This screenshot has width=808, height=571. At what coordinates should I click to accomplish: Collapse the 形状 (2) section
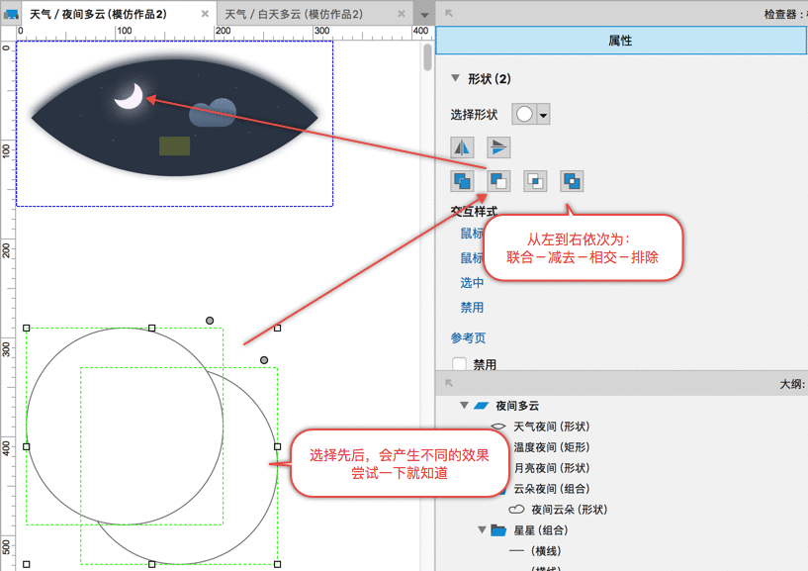(456, 79)
